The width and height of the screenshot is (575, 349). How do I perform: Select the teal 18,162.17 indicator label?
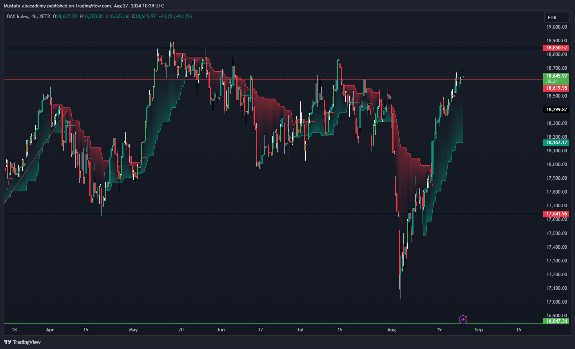coord(556,143)
